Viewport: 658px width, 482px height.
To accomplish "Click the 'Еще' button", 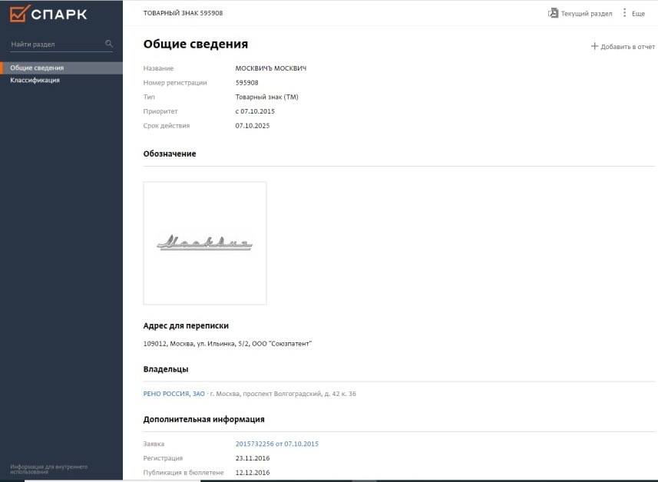I will click(x=633, y=13).
